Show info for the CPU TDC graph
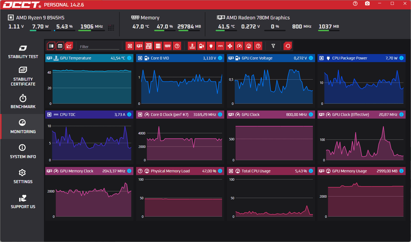The image size is (411, 242). [129, 115]
